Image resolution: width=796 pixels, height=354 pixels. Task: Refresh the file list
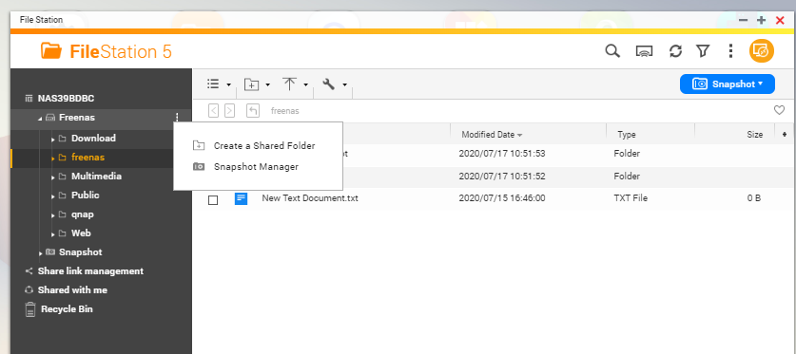point(675,51)
